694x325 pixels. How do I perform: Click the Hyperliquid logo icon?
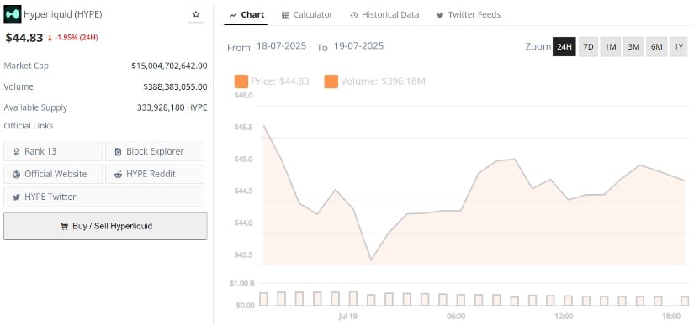pyautogui.click(x=13, y=14)
